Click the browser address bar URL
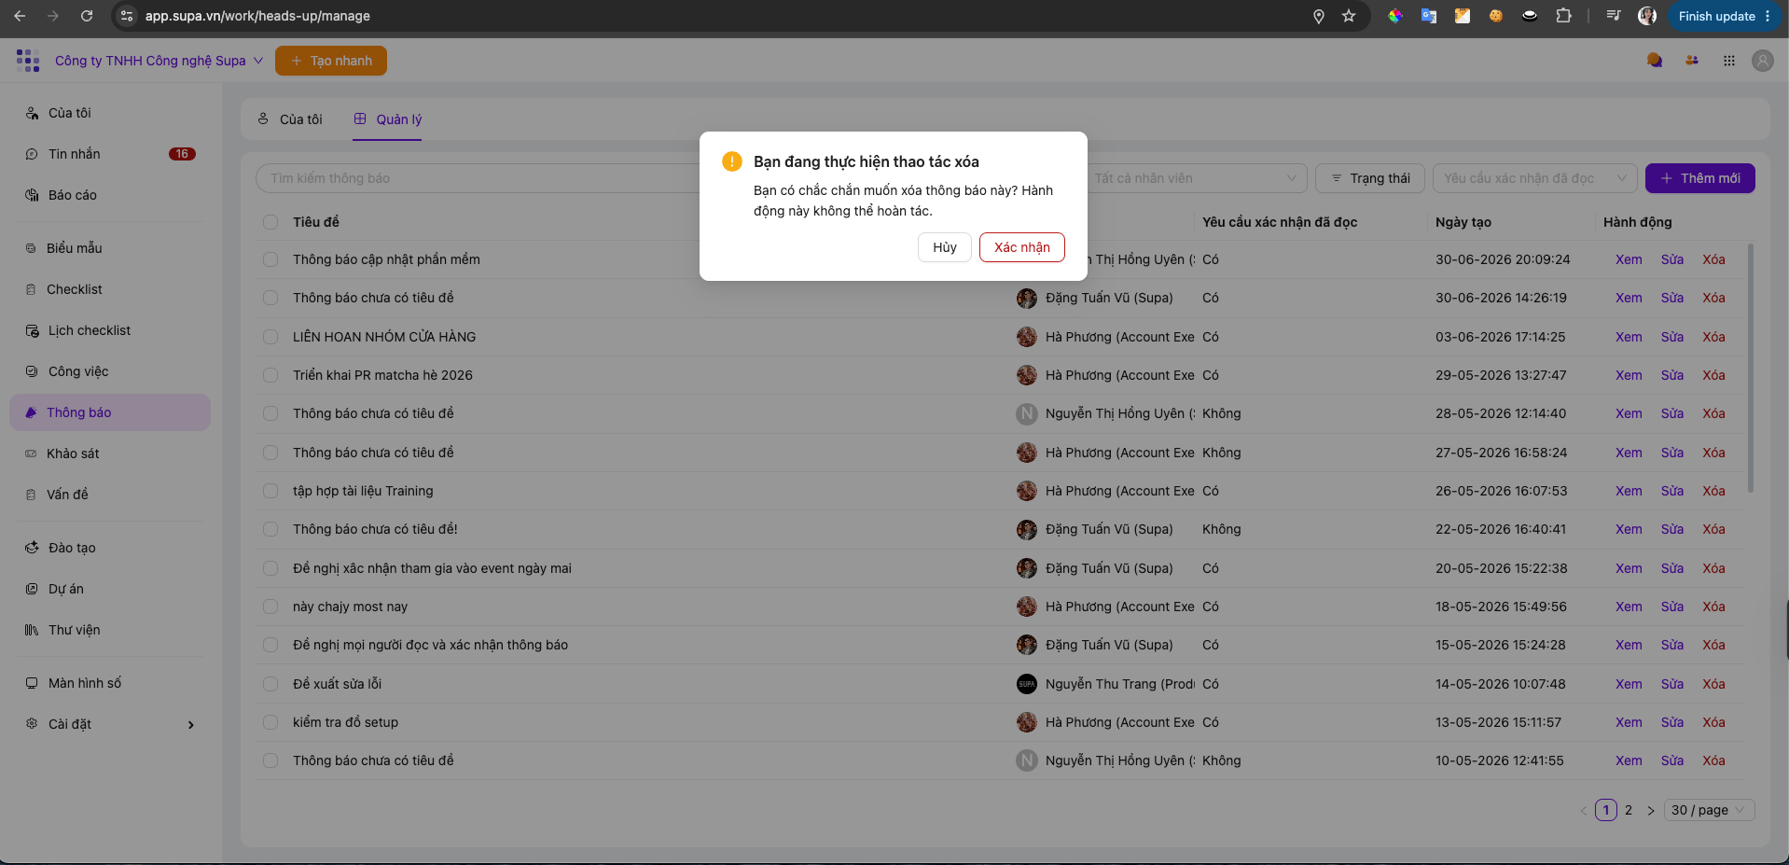This screenshot has width=1789, height=865. [257, 16]
